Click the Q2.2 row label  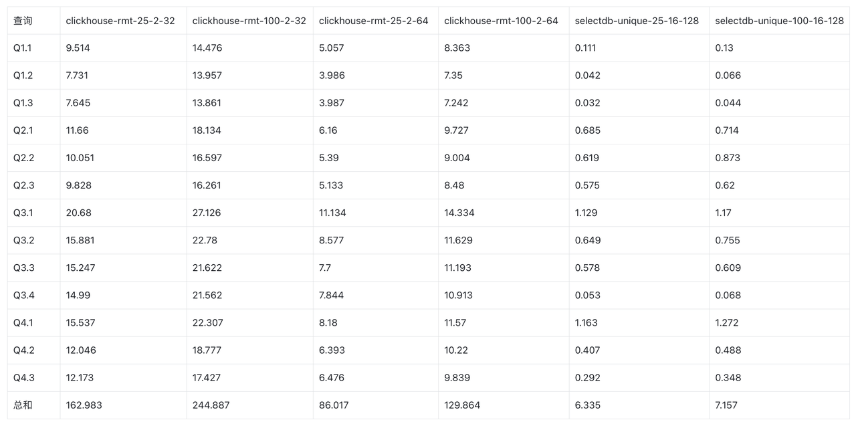pyautogui.click(x=24, y=158)
